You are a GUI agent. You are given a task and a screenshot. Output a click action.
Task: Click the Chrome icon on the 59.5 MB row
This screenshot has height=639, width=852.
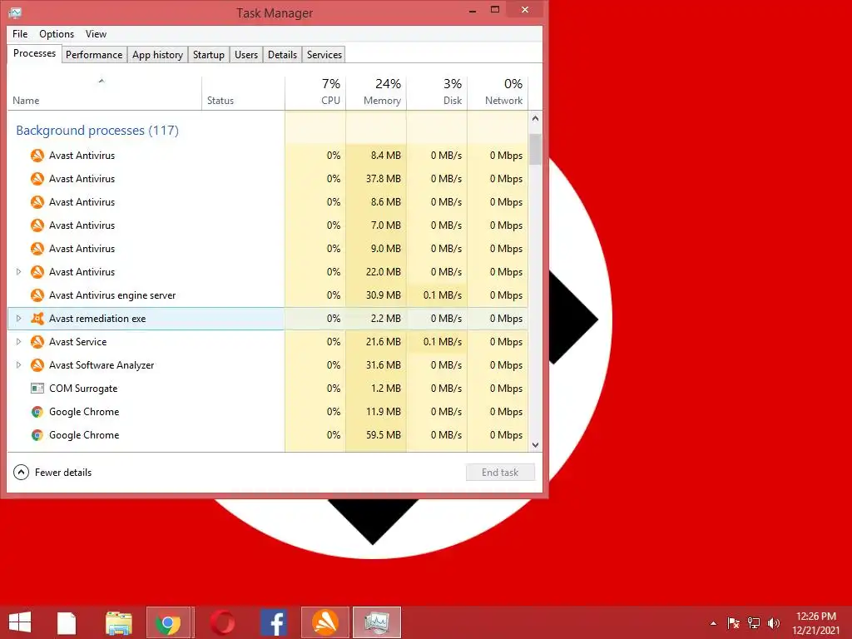(37, 435)
